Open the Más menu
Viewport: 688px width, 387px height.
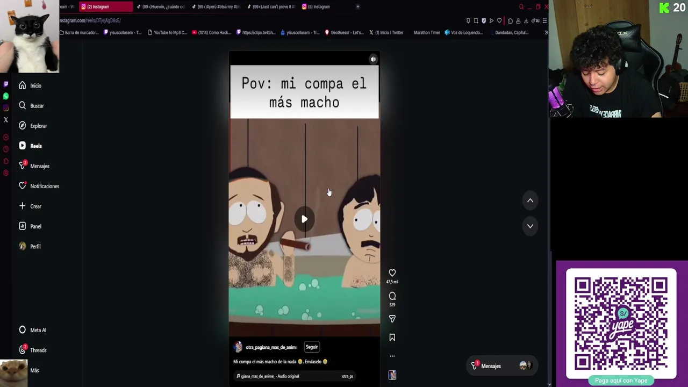click(34, 370)
